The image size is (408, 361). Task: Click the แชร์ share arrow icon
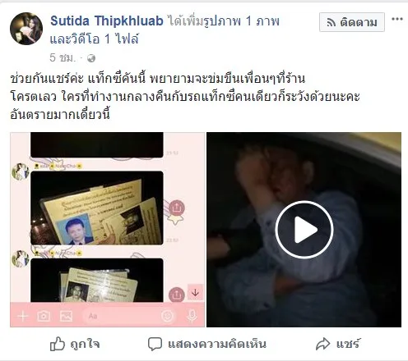tap(322, 344)
